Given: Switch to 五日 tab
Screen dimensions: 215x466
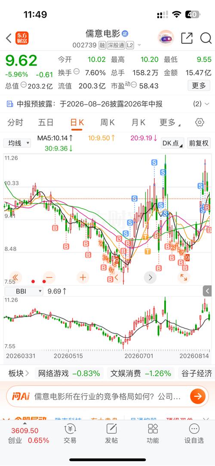Looking at the screenshot, I should tap(46, 122).
